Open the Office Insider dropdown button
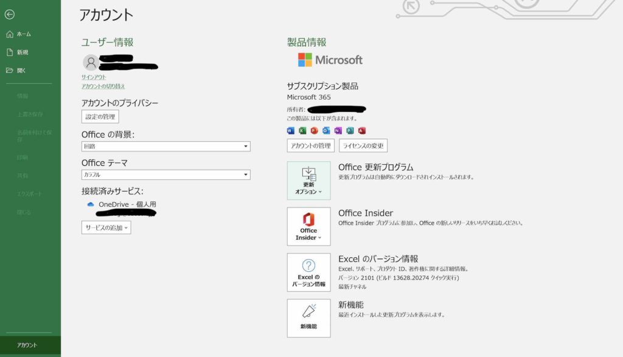 [308, 226]
